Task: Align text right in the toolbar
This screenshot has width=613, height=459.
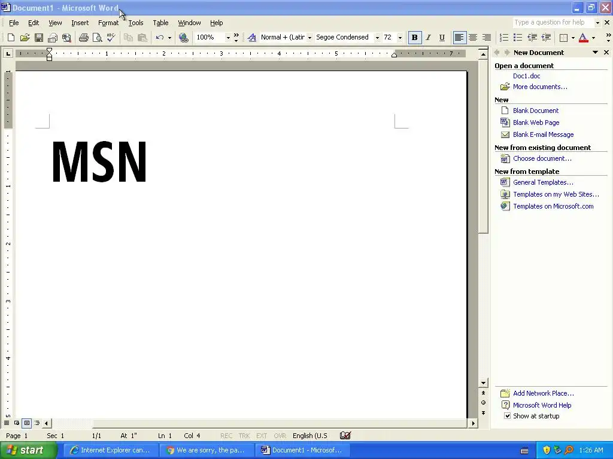Action: 486,38
